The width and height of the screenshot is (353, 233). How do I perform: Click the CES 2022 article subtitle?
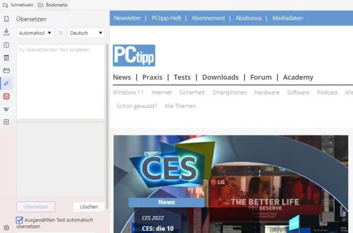pyautogui.click(x=153, y=218)
